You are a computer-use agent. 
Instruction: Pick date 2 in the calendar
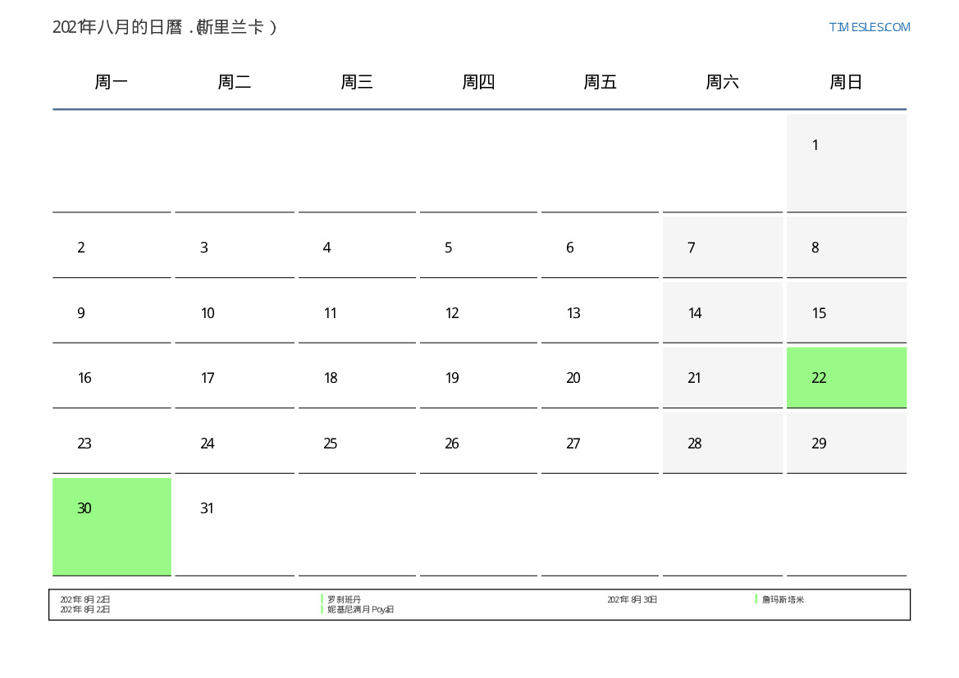(x=112, y=247)
